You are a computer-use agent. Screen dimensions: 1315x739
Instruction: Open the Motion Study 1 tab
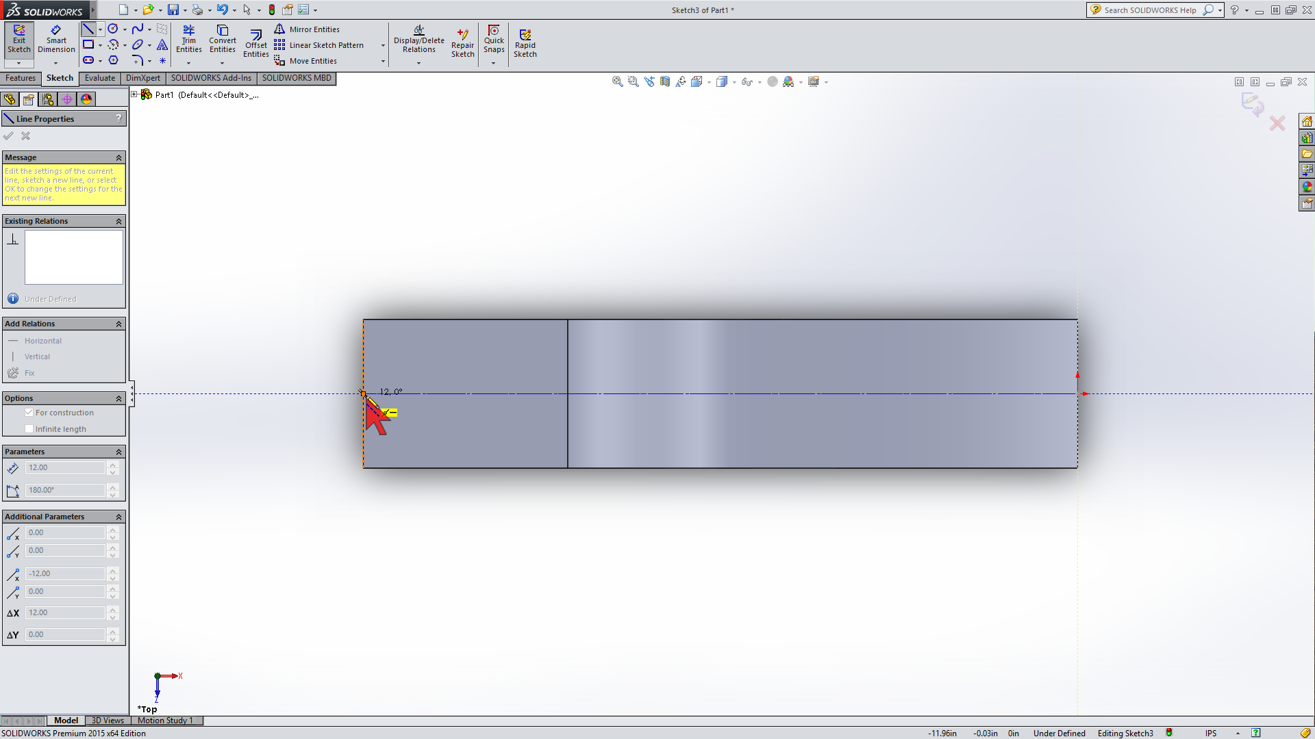(x=166, y=721)
